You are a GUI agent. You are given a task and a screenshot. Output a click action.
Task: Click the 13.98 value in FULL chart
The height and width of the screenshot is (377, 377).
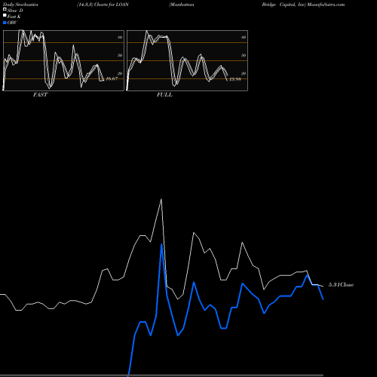point(235,79)
